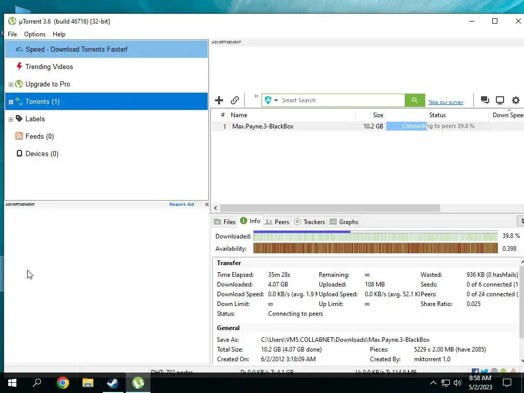The width and height of the screenshot is (524, 393).
Task: Select Upgrade to Pro in the sidebar
Action: point(106,84)
